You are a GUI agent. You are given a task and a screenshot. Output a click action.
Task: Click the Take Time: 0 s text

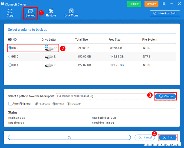pyautogui.click(x=16, y=123)
